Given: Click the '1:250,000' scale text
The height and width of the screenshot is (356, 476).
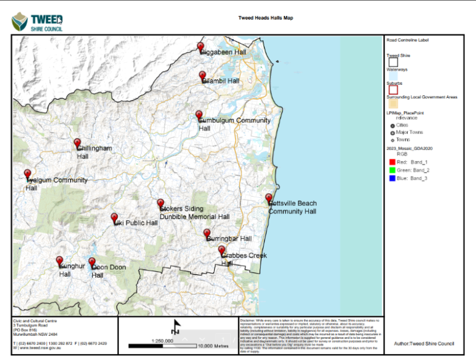Looking at the screenshot, I should point(162,341).
